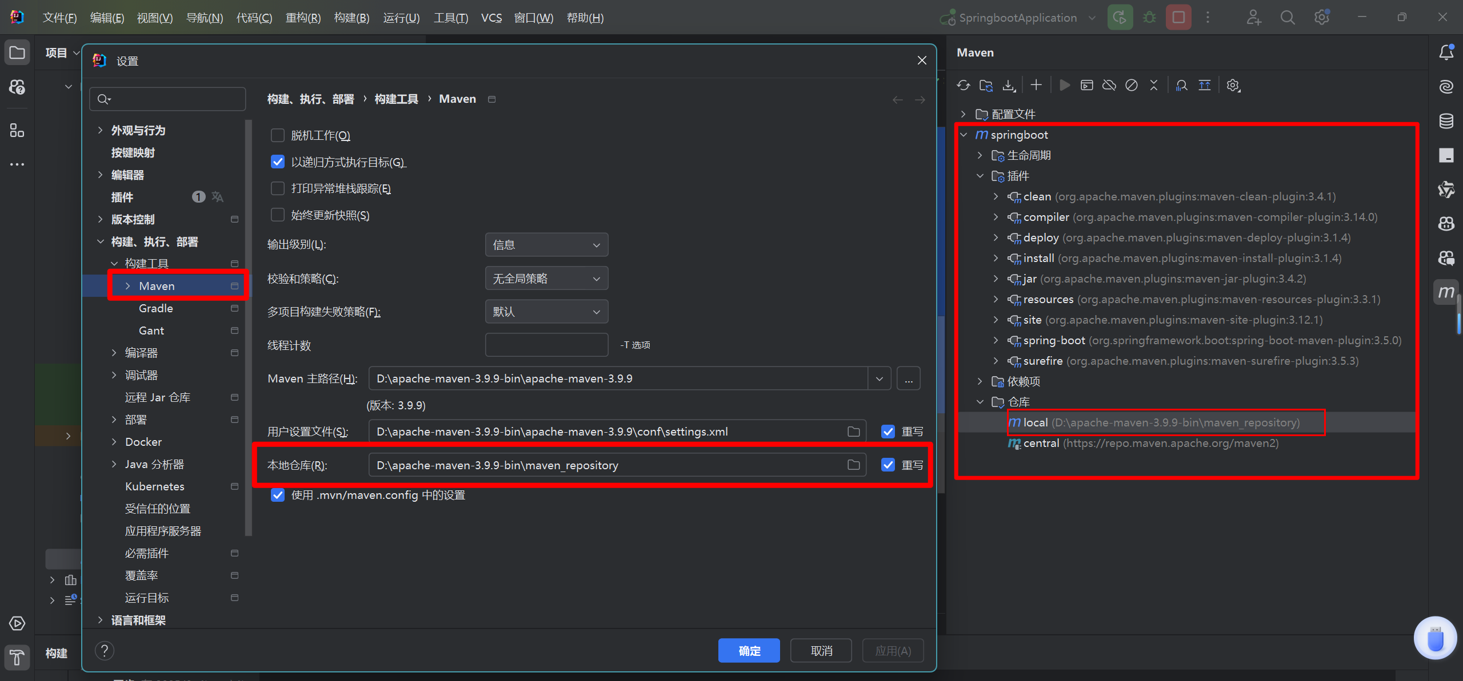The image size is (1463, 681).
Task: Enable the 脱机工作 checkbox
Action: [278, 135]
